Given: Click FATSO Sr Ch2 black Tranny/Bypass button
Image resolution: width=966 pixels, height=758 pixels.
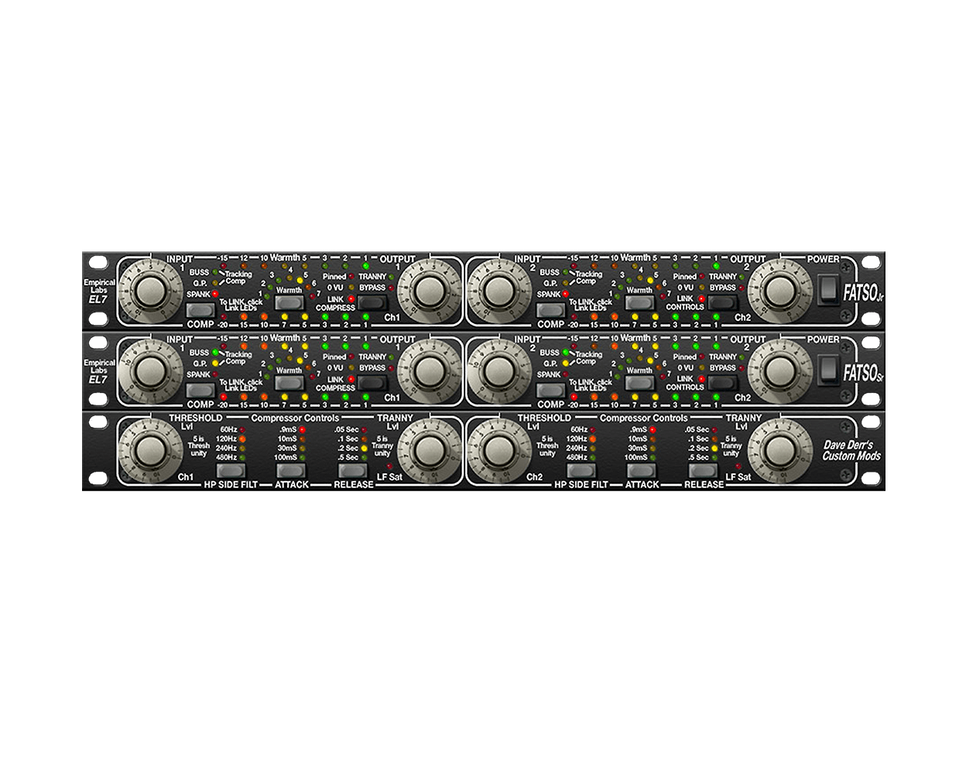Looking at the screenshot, I should [x=722, y=383].
